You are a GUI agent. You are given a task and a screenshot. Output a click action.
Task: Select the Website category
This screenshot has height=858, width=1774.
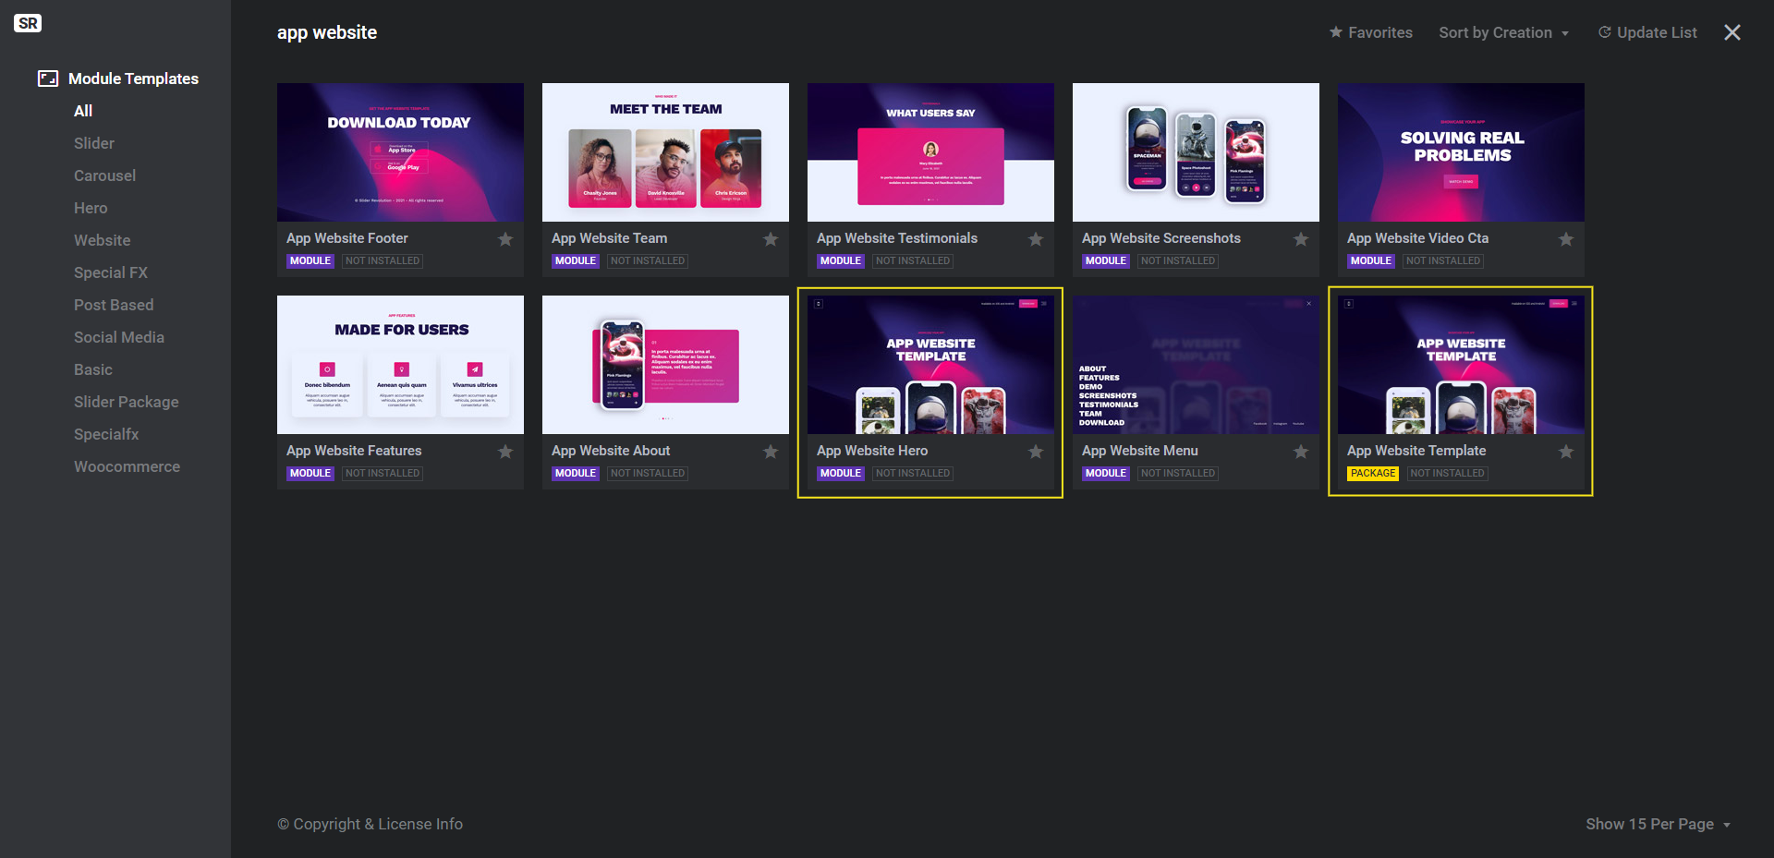click(102, 240)
